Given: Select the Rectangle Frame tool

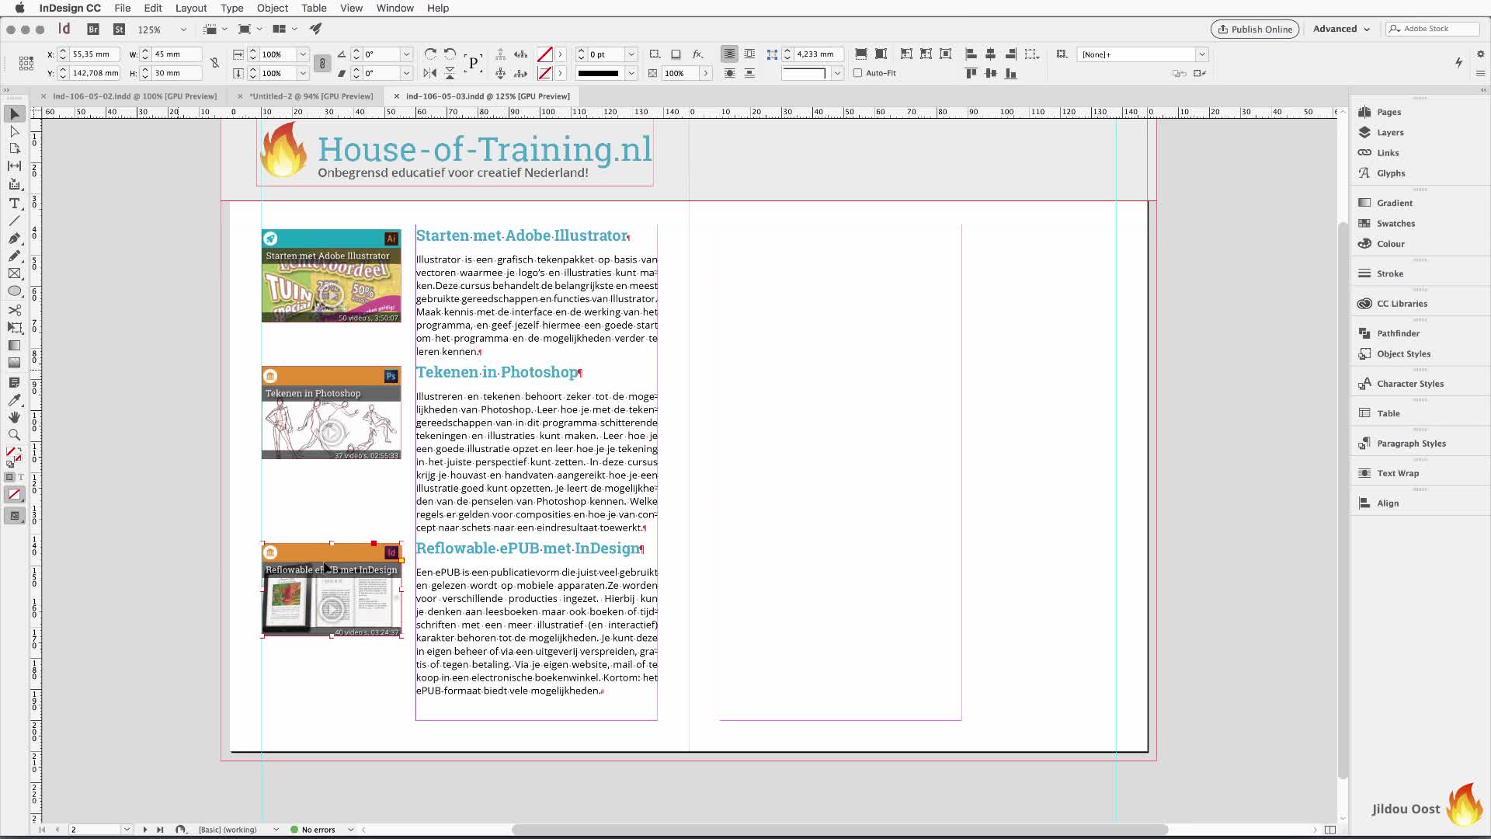Looking at the screenshot, I should (x=15, y=273).
